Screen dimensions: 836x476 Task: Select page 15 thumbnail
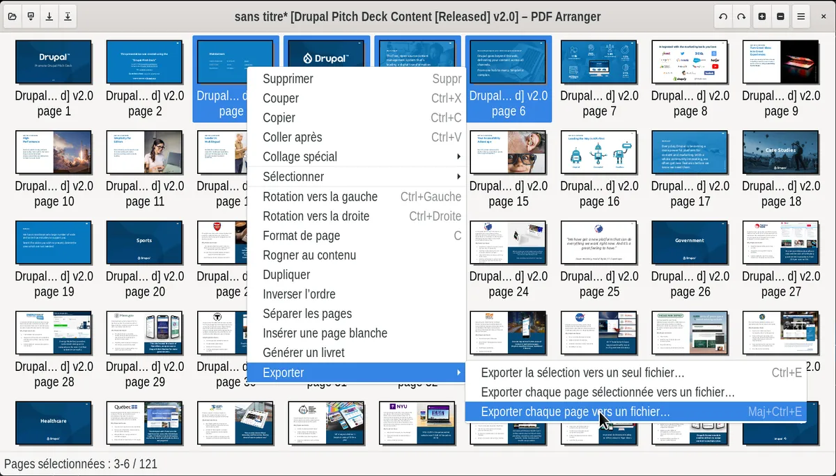[x=509, y=152]
